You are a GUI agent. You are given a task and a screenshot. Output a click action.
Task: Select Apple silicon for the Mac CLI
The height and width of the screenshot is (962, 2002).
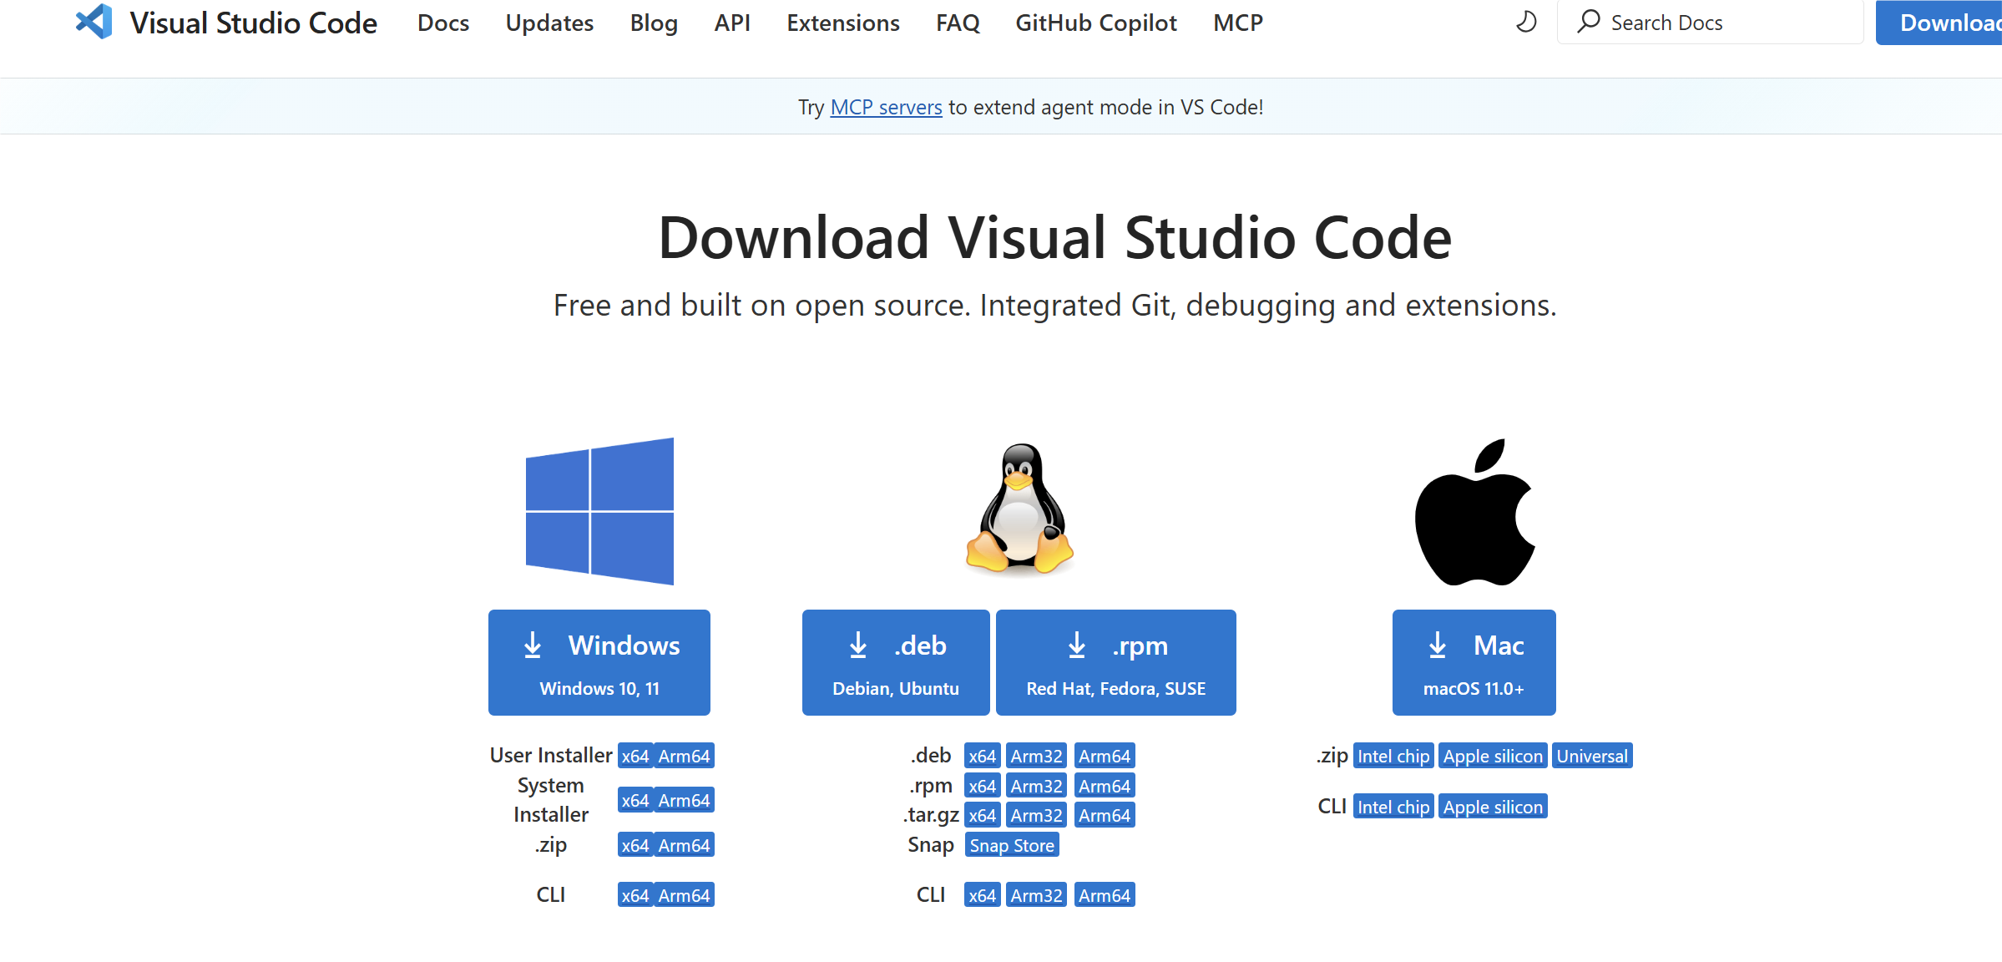(x=1493, y=806)
